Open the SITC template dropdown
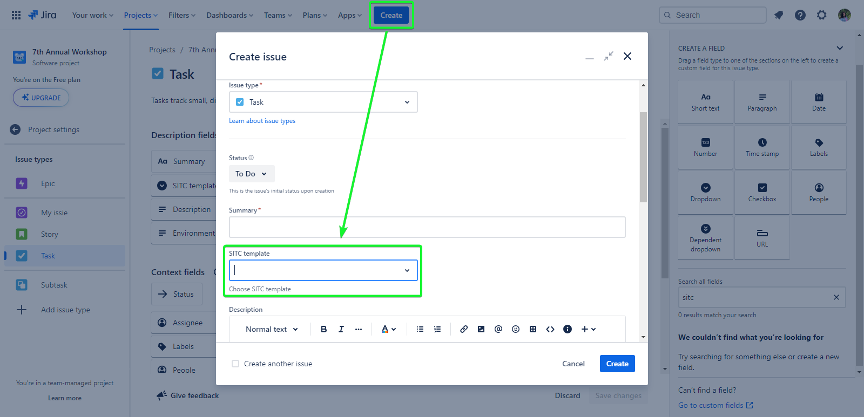The image size is (864, 417). click(323, 270)
